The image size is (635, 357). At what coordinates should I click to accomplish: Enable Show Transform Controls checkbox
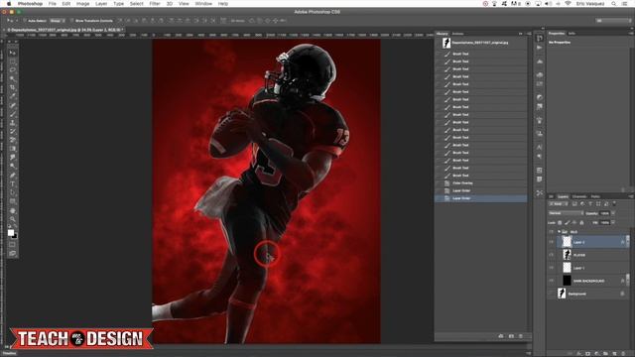click(72, 21)
